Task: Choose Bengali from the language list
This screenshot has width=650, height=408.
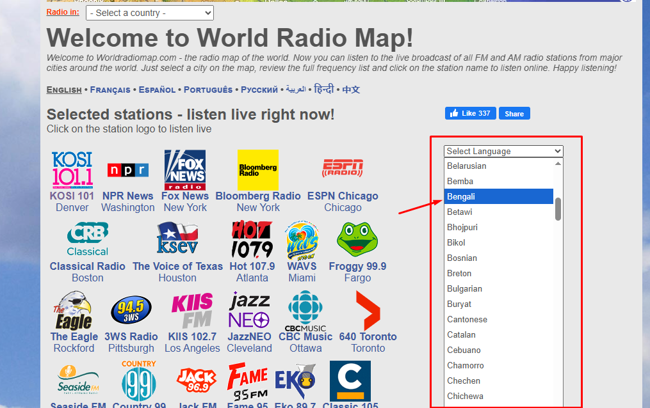Action: (x=499, y=196)
